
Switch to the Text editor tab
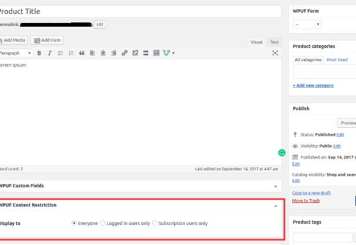tap(274, 42)
